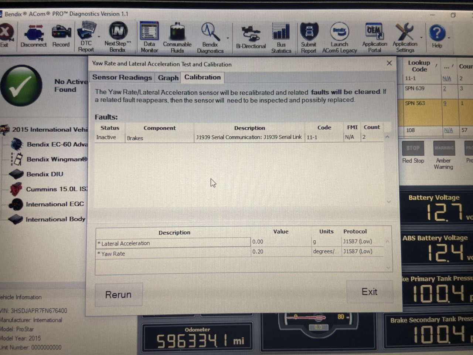Select International Body tree item
Image resolution: width=473 pixels, height=355 pixels.
(x=47, y=219)
